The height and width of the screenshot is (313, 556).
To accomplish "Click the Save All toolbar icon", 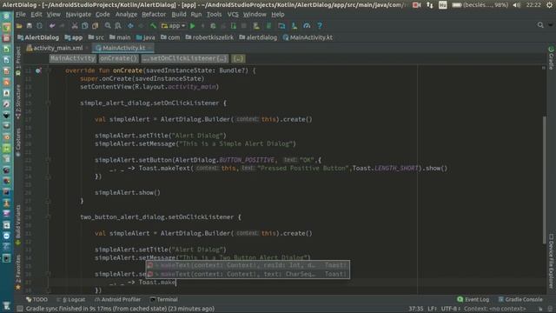I will click(30, 26).
